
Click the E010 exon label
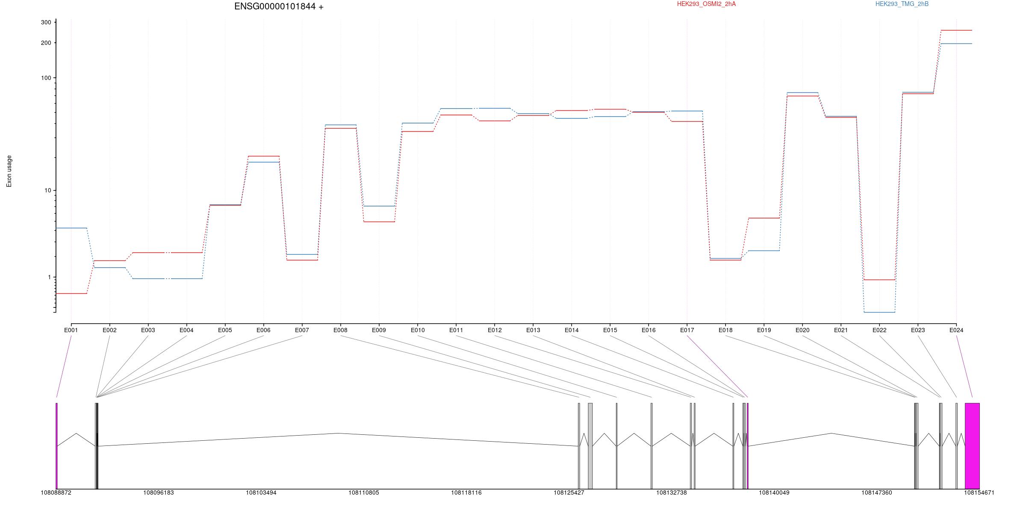point(418,330)
